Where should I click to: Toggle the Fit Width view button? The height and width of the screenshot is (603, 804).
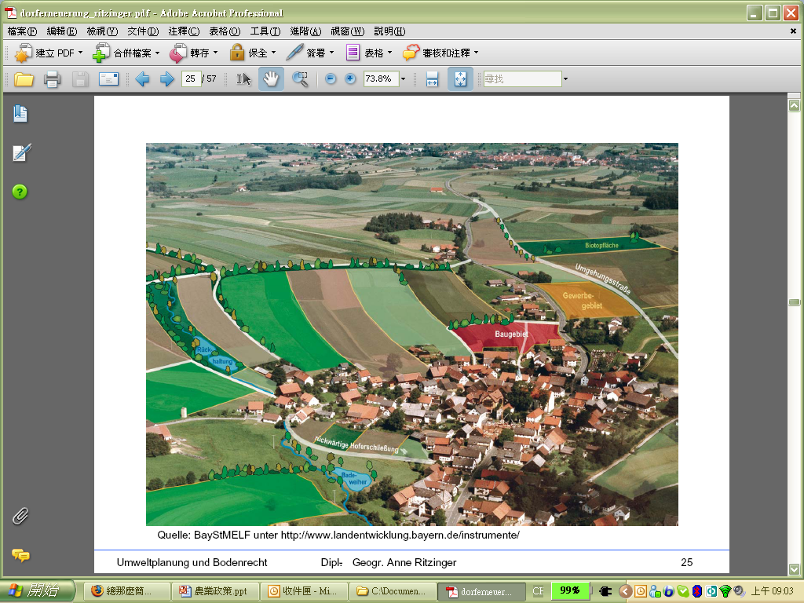click(432, 79)
